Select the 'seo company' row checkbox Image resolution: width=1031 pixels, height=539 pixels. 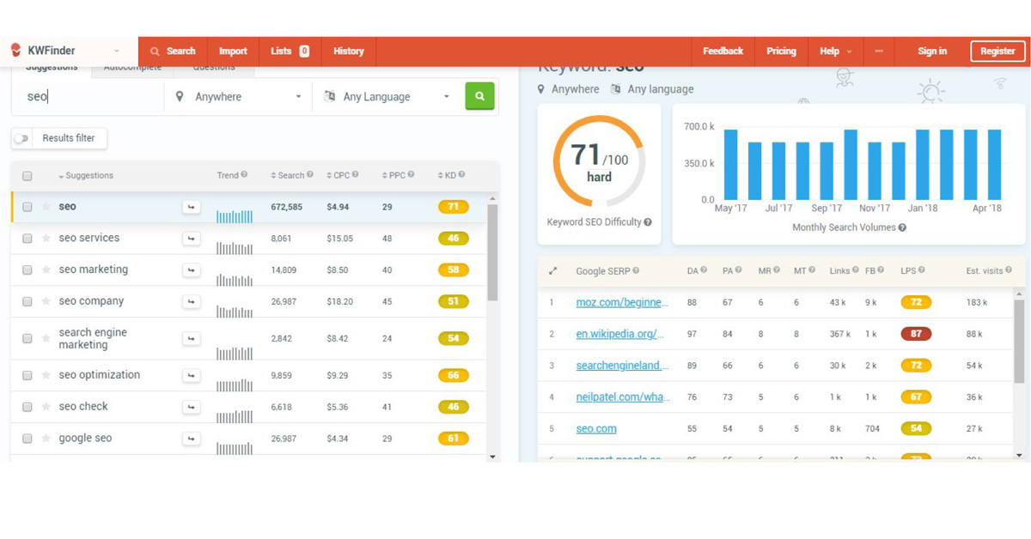pyautogui.click(x=27, y=302)
